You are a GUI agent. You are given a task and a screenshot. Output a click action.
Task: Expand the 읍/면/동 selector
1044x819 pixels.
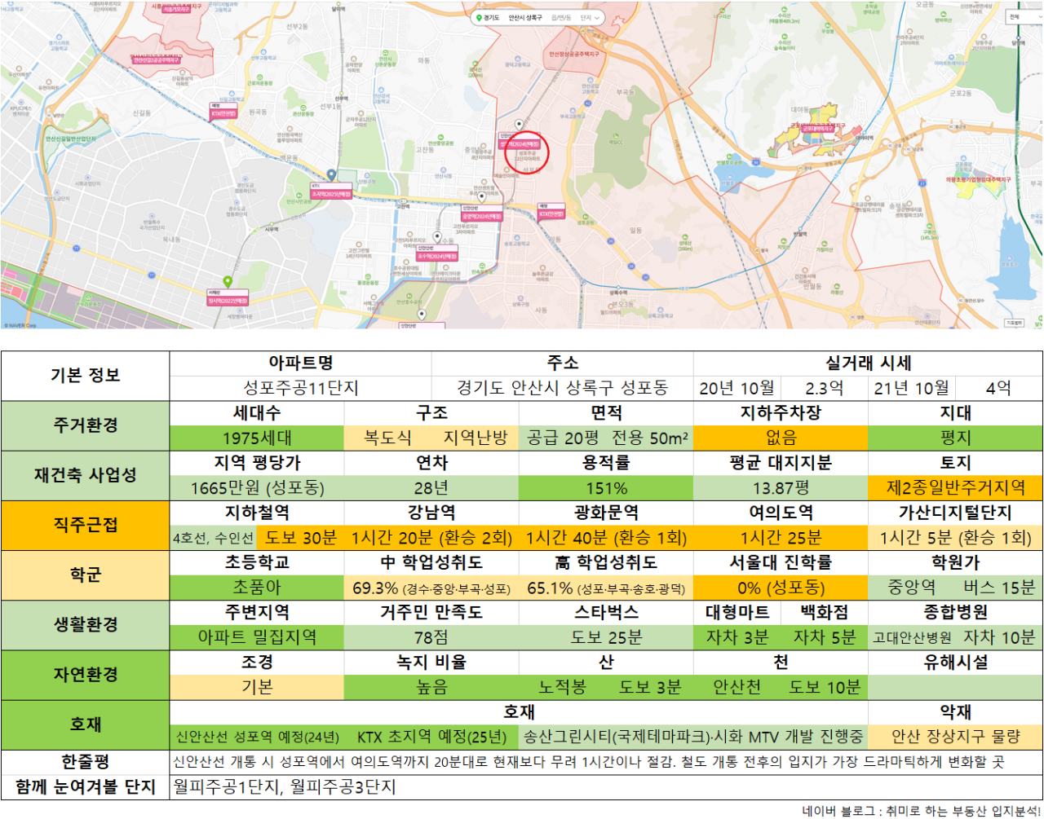point(561,17)
